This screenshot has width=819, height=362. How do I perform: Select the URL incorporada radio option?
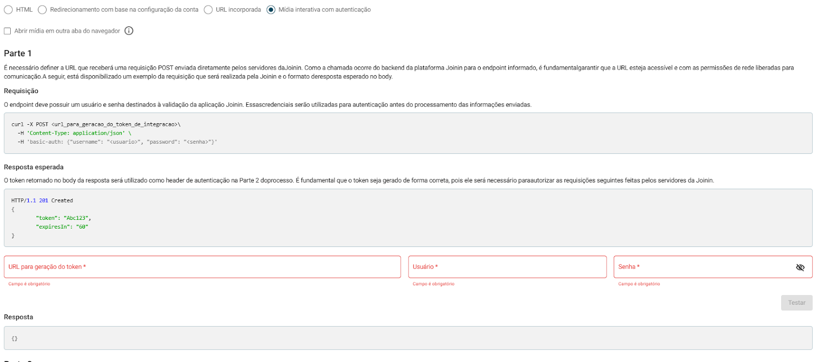[x=208, y=10]
